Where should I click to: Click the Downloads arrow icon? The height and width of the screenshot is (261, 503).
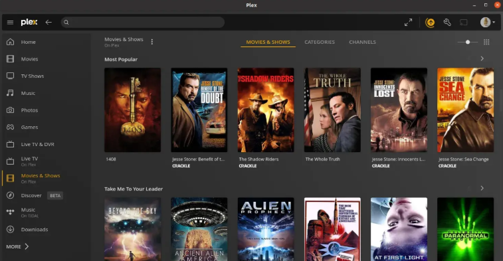pos(10,229)
